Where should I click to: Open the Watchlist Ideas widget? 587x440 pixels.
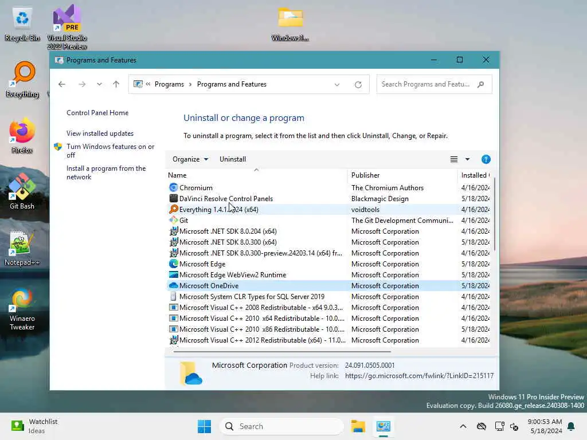click(x=34, y=426)
